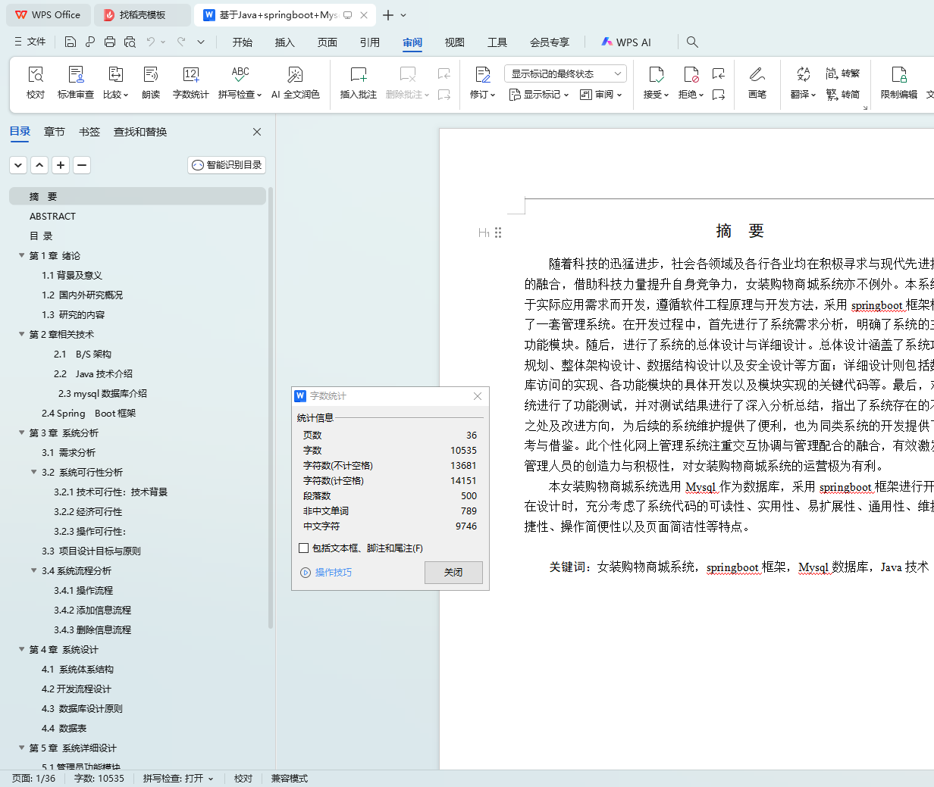Click the 拒绝 reject changes icon
This screenshot has width=934, height=787.
point(691,74)
